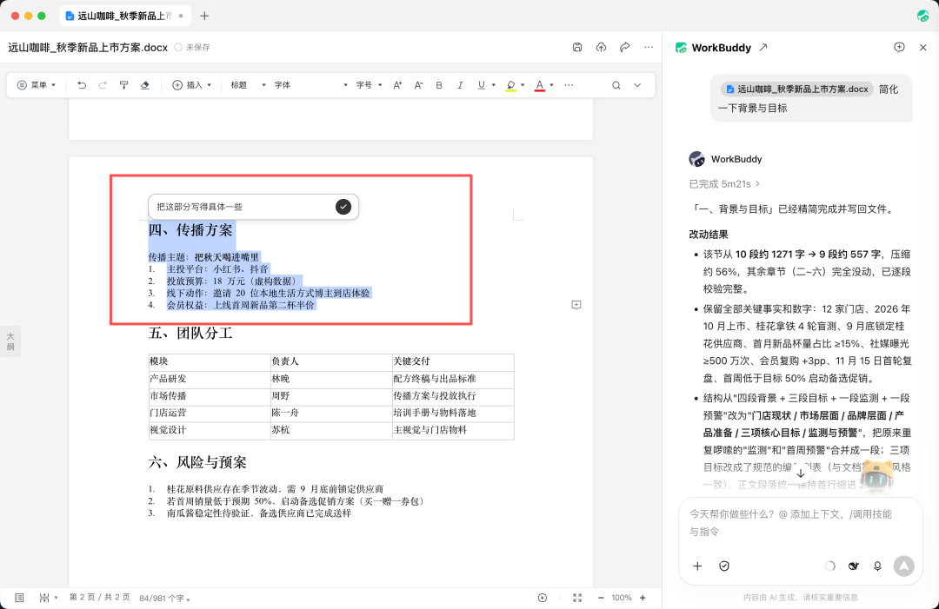Click the WorkBuddy robot mascot
Screen dimensions: 939x609
877,475
